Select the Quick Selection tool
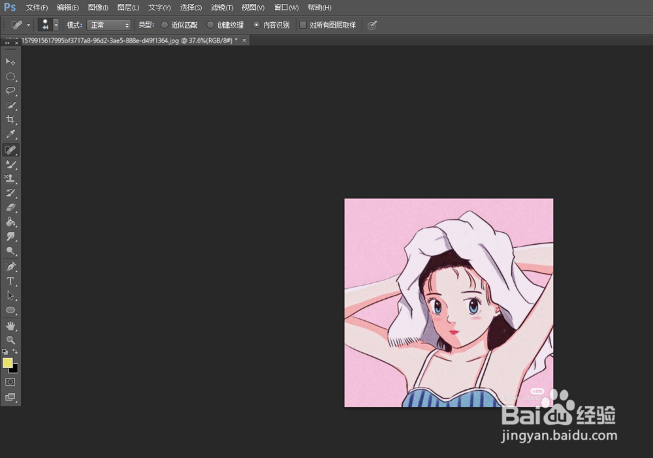The height and width of the screenshot is (458, 653). [10, 105]
